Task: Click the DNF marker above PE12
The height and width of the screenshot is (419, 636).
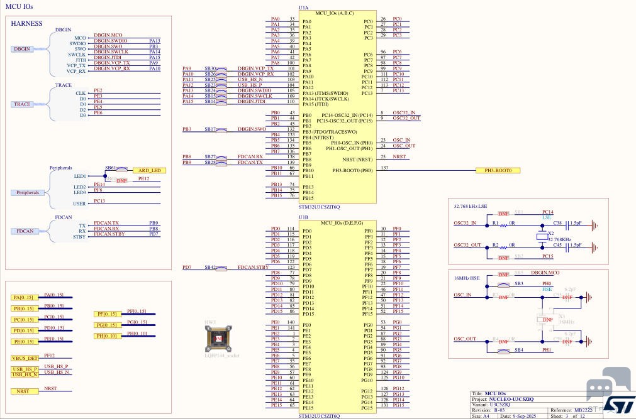Action: (121, 181)
